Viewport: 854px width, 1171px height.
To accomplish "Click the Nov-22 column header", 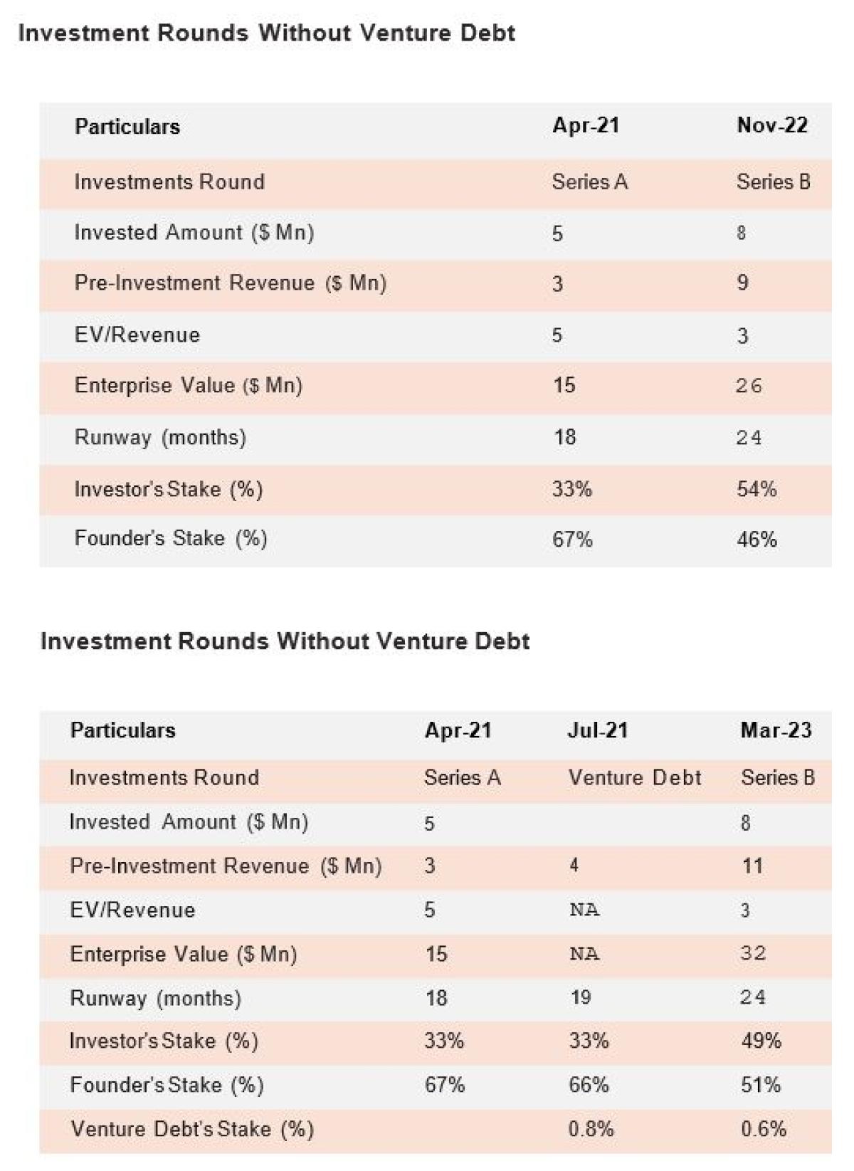I will pyautogui.click(x=772, y=126).
